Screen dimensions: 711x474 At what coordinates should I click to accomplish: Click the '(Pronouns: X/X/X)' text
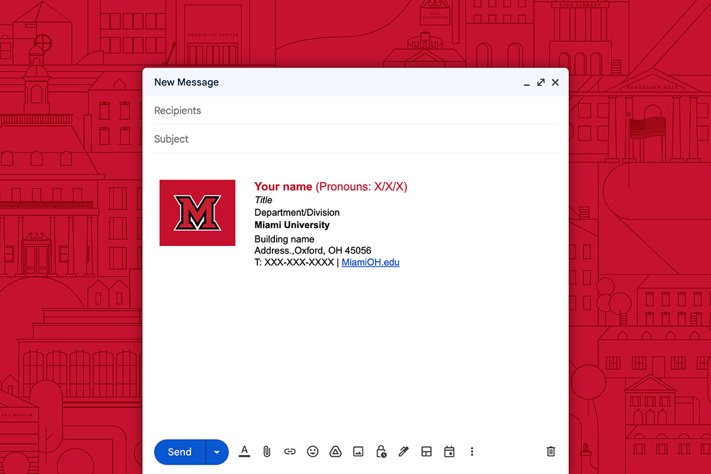(x=361, y=187)
